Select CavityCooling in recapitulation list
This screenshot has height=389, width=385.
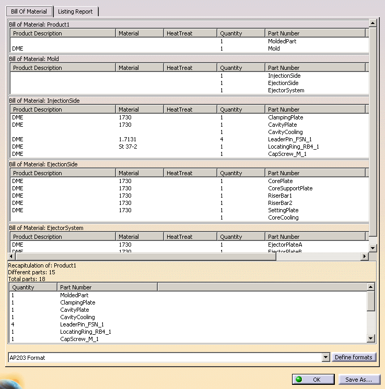point(188,318)
